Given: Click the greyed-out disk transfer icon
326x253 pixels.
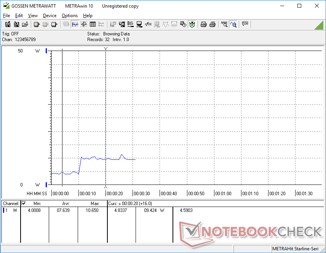Looking at the screenshot, I should (113, 24).
